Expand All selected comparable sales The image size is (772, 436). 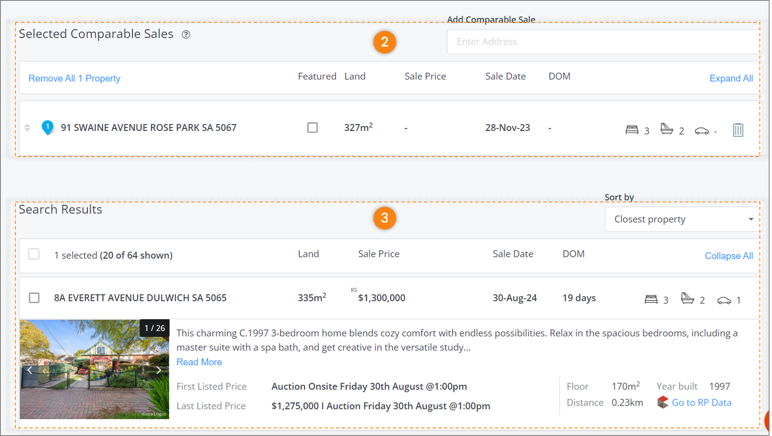[731, 78]
